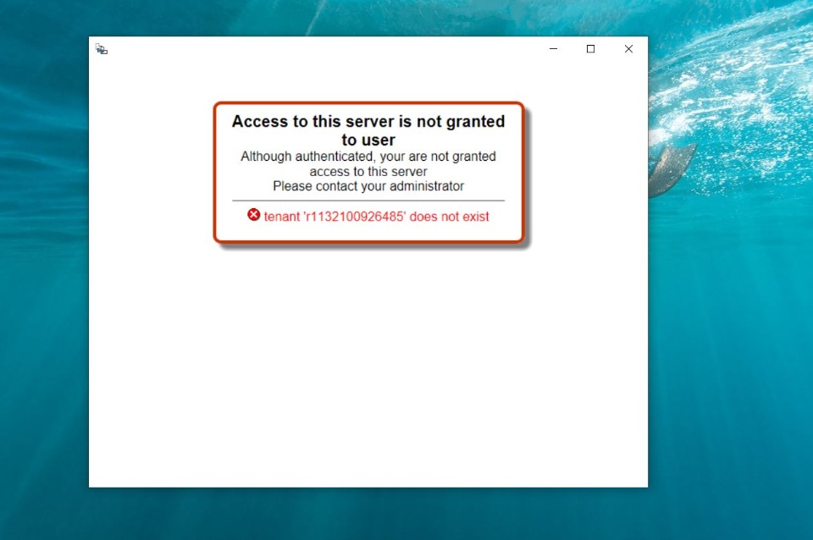Viewport: 813px width, 540px height.
Task: Click the red error message 'tenant 'r1132100926485' does not exist'
Action: pos(376,217)
